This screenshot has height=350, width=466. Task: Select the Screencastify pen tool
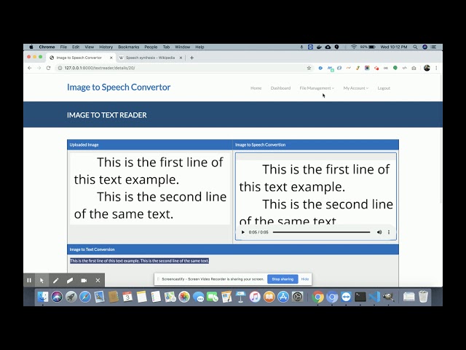click(x=55, y=280)
